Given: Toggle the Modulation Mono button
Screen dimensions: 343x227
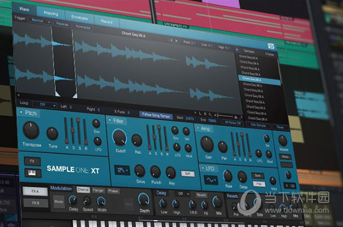Looking at the screenshot, I should [x=59, y=202].
